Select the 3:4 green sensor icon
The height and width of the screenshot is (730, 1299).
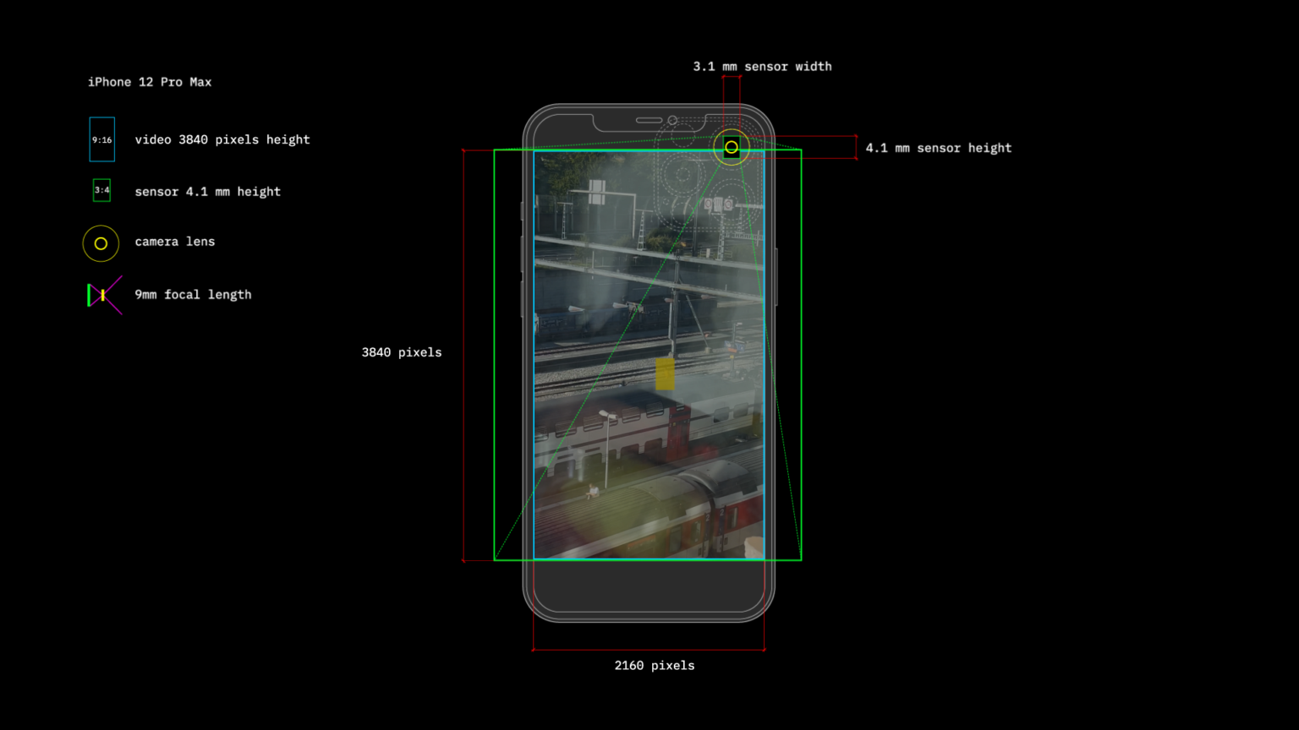pyautogui.click(x=101, y=190)
